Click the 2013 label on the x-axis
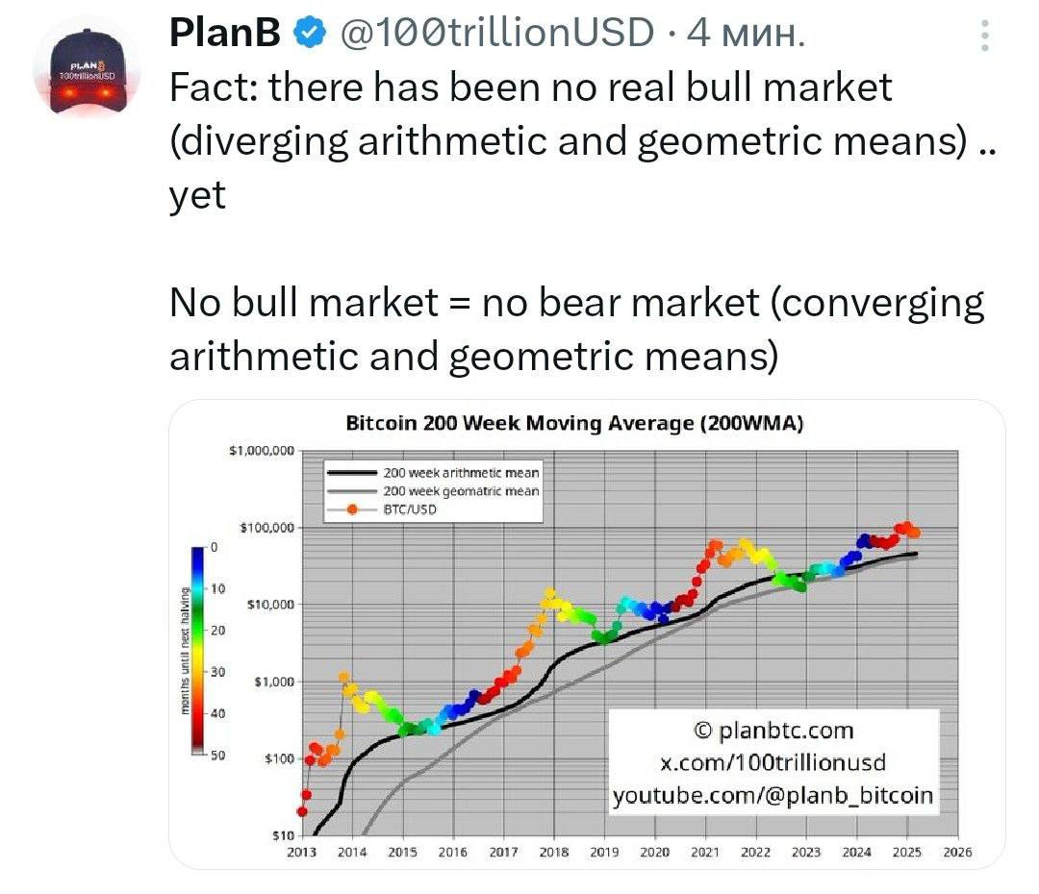 click(x=301, y=853)
